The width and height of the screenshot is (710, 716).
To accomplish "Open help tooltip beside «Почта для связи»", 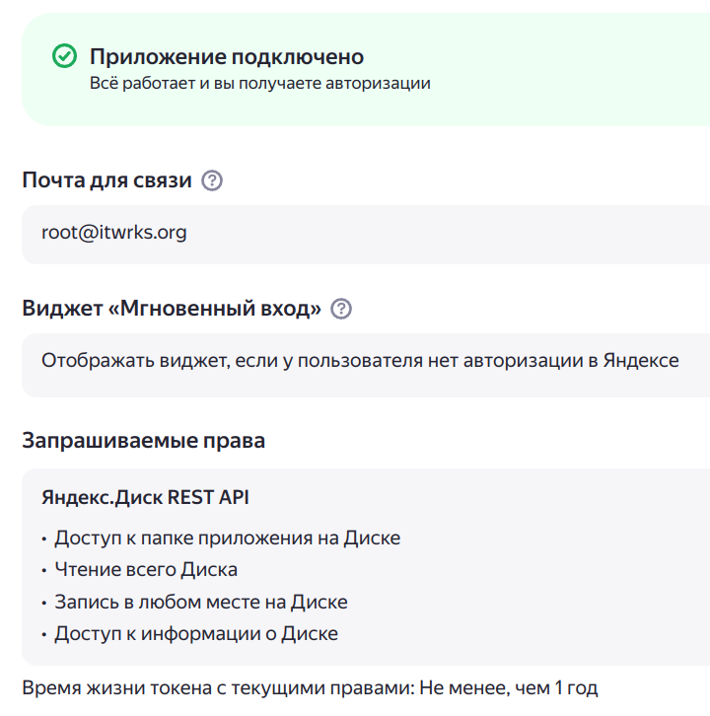I will coord(211,180).
